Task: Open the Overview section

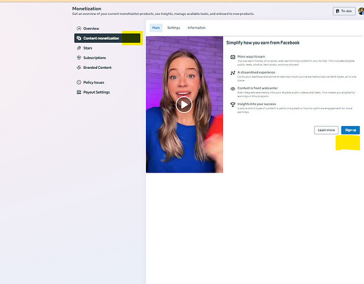Action: point(107,28)
